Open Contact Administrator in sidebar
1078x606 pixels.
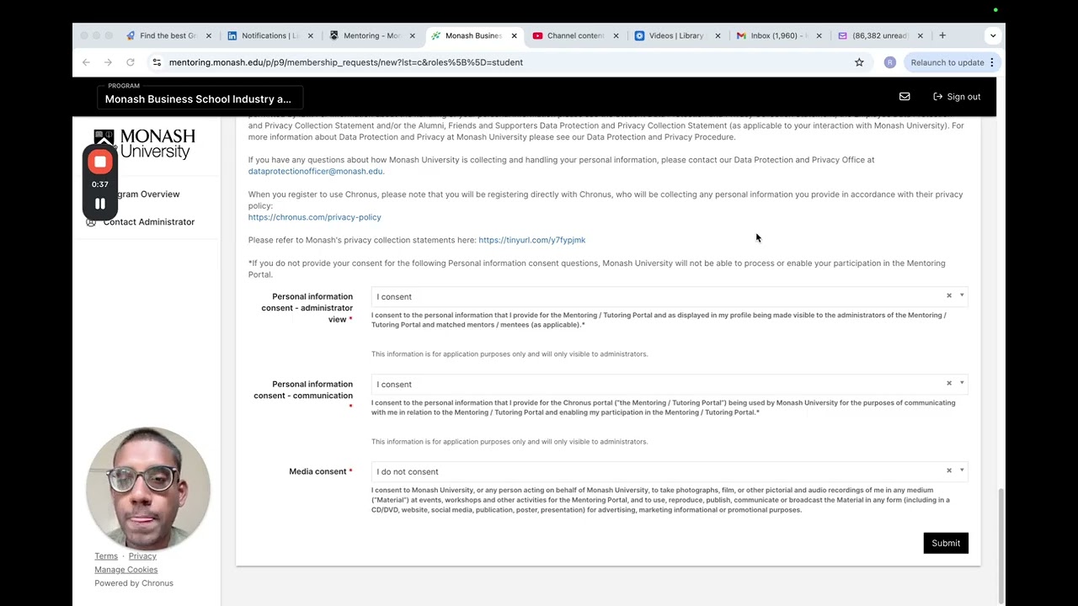click(148, 222)
